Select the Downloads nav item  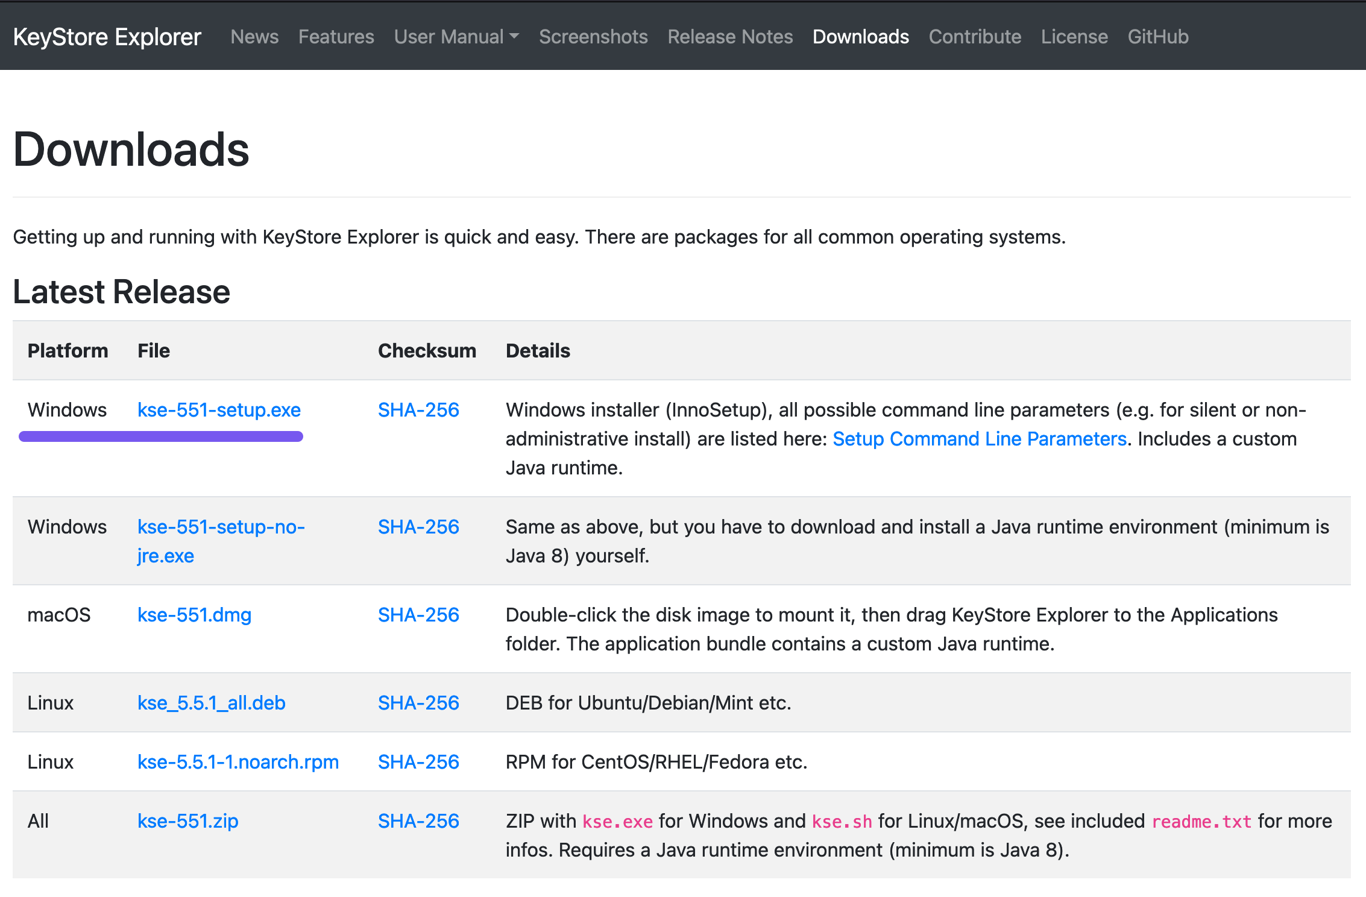(x=860, y=37)
